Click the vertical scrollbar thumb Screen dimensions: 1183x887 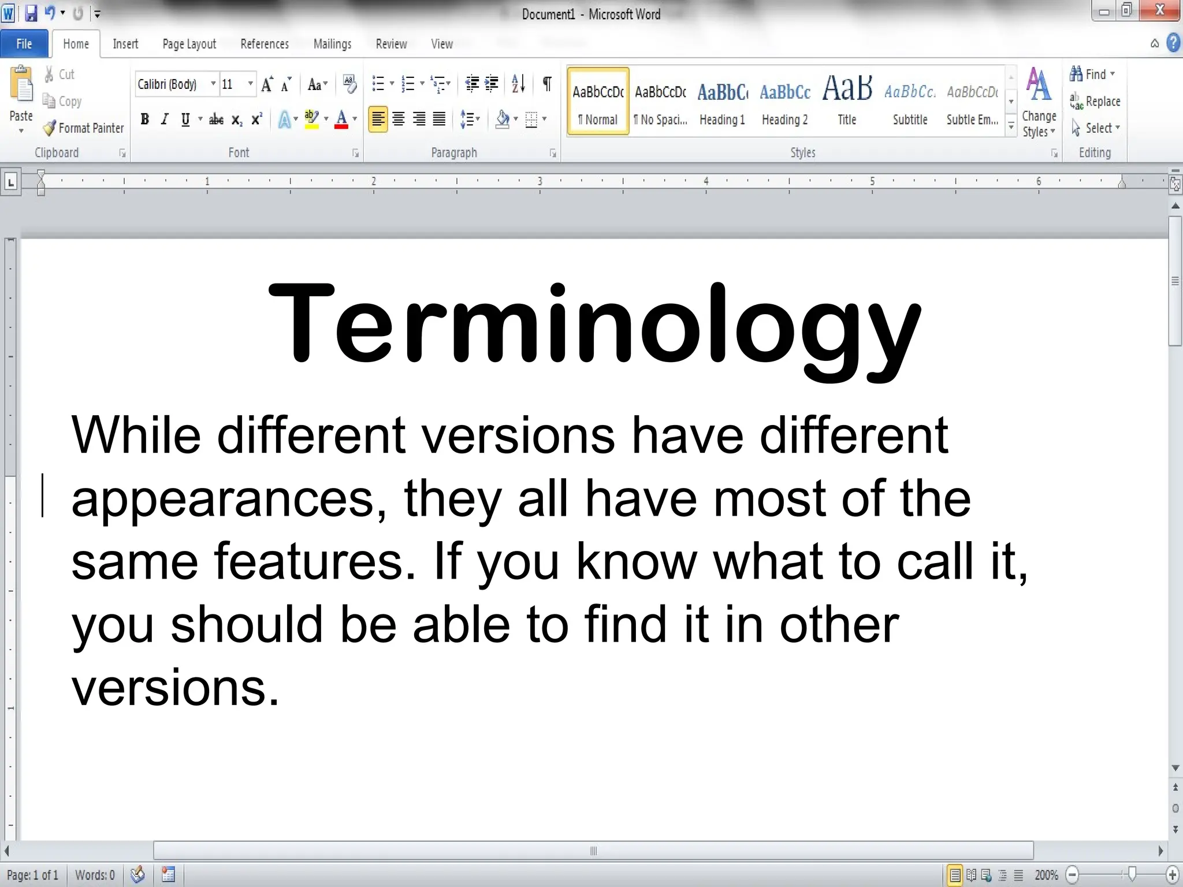[x=1175, y=281]
